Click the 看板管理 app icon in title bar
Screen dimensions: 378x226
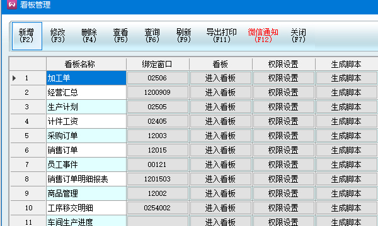(x=12, y=4)
